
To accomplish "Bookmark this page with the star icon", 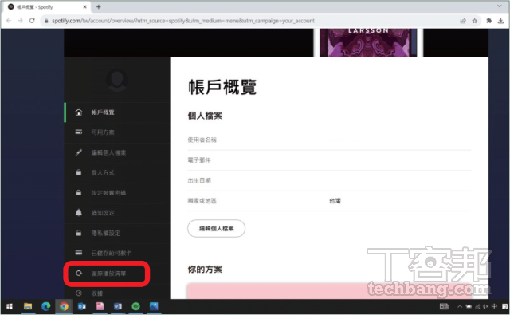I will 475,21.
